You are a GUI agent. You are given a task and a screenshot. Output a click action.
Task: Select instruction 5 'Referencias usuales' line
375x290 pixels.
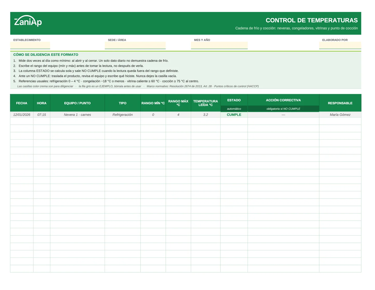pos(106,81)
